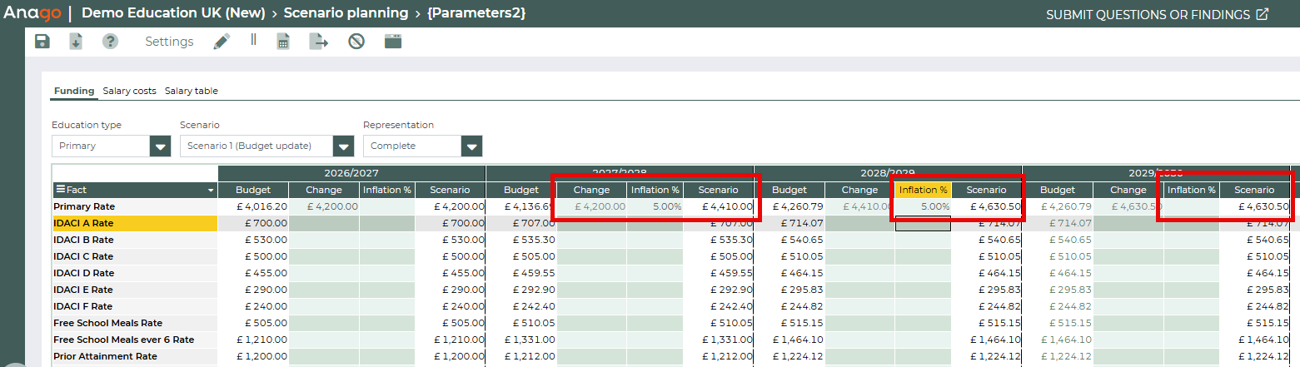Viewport: 1300px width, 367px height.
Task: Click the Save floppy disk icon
Action: (42, 42)
